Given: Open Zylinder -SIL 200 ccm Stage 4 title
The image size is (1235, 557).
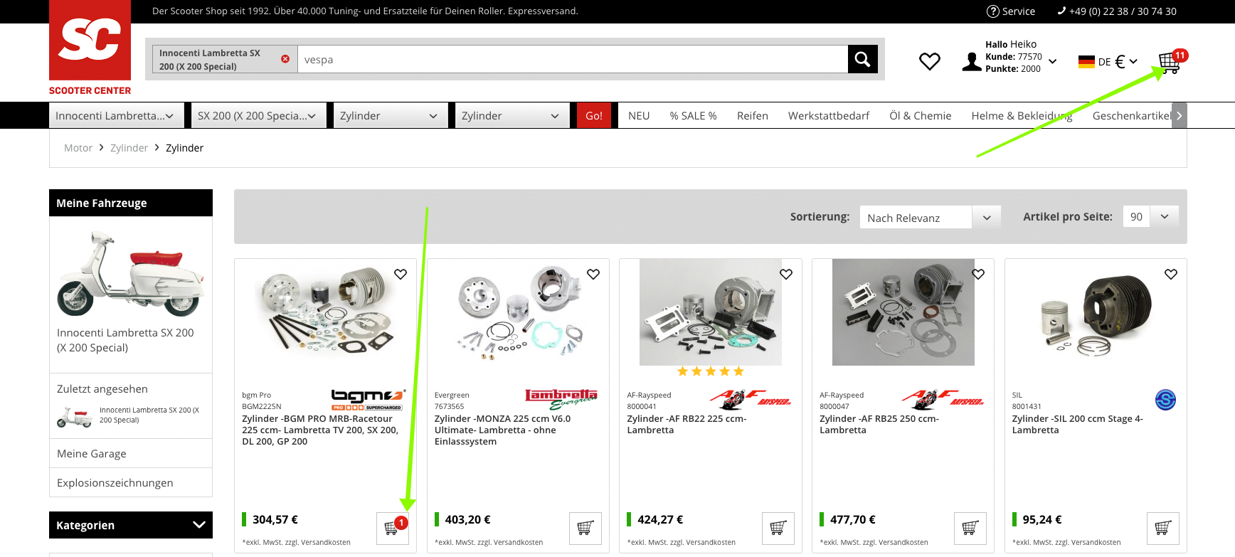Looking at the screenshot, I should pos(1078,424).
